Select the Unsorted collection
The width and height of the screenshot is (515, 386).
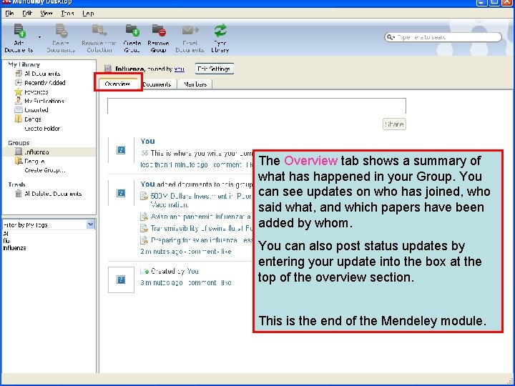tap(36, 110)
